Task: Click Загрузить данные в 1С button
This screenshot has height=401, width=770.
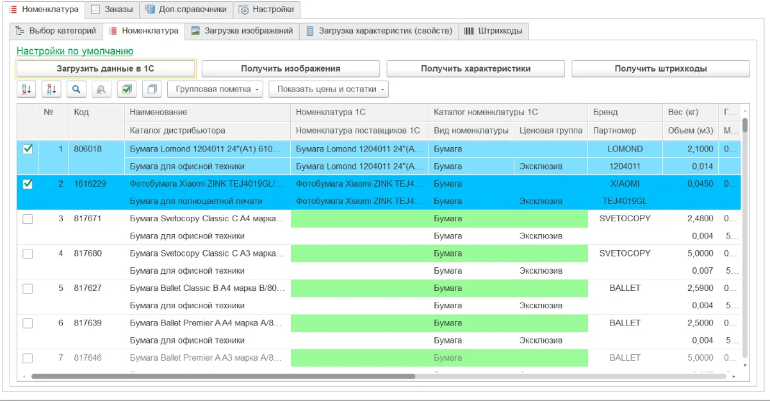Action: [x=106, y=68]
